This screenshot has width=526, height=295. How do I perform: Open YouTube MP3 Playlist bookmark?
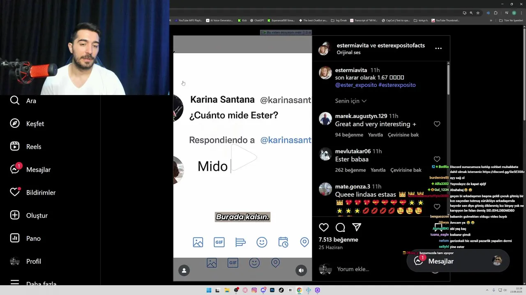[x=188, y=20]
